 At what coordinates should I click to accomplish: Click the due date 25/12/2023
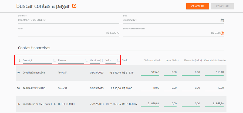97,104
